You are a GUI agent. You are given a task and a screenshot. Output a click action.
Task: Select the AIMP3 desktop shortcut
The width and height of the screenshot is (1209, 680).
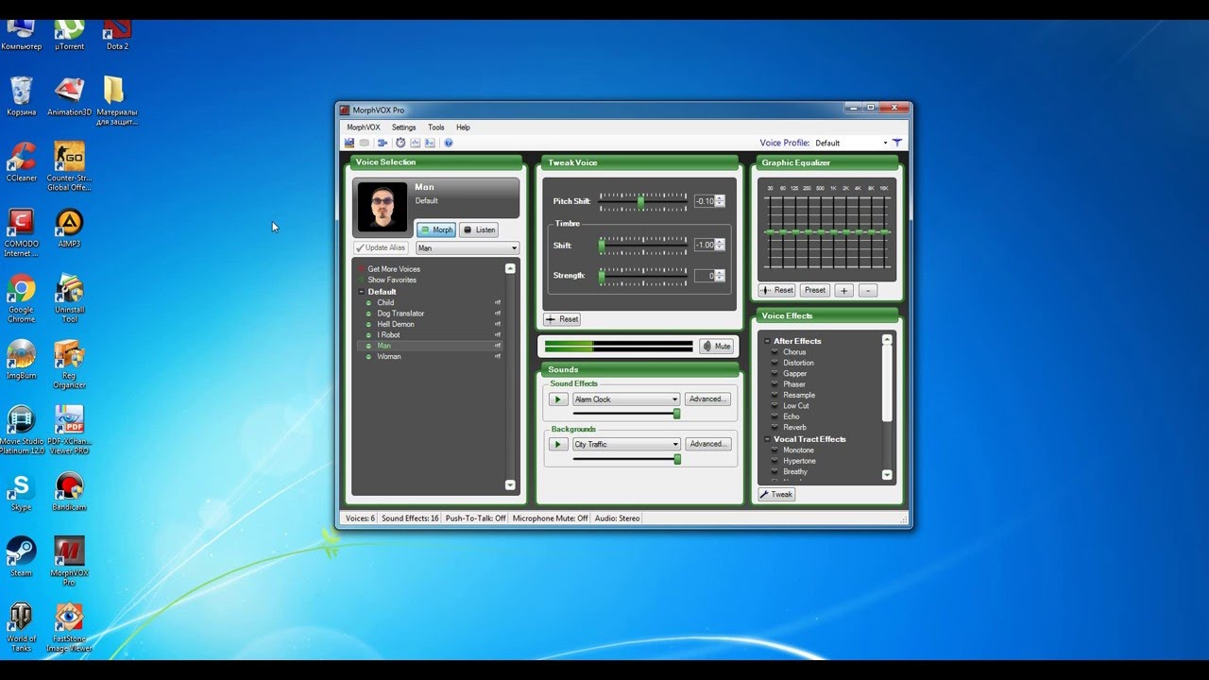click(x=69, y=228)
